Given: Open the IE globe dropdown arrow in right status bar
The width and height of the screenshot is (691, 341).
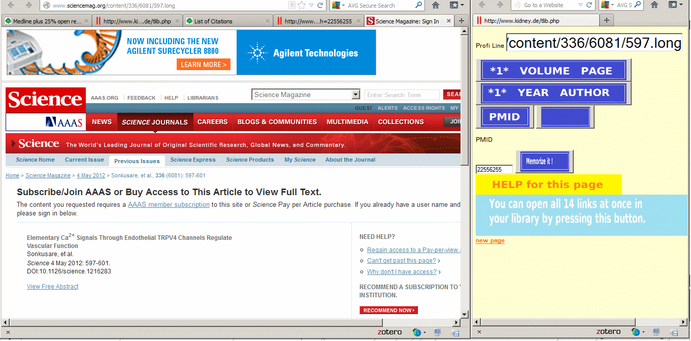Looking at the screenshot, I should (643, 332).
